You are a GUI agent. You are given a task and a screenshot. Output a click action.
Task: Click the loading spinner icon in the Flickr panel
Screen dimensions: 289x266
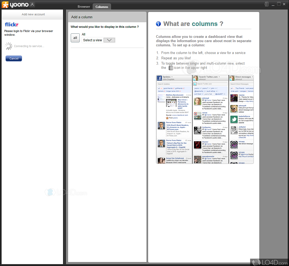pos(8,46)
